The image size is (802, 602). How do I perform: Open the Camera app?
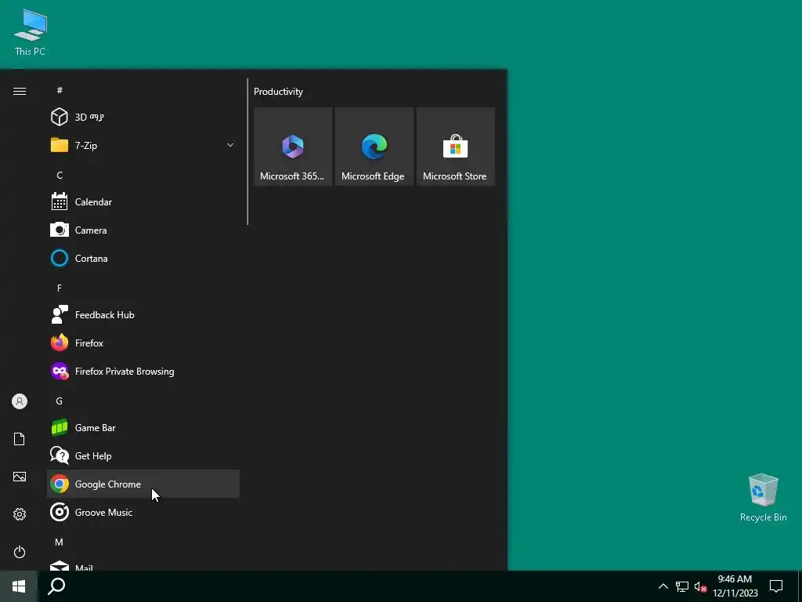143,230
